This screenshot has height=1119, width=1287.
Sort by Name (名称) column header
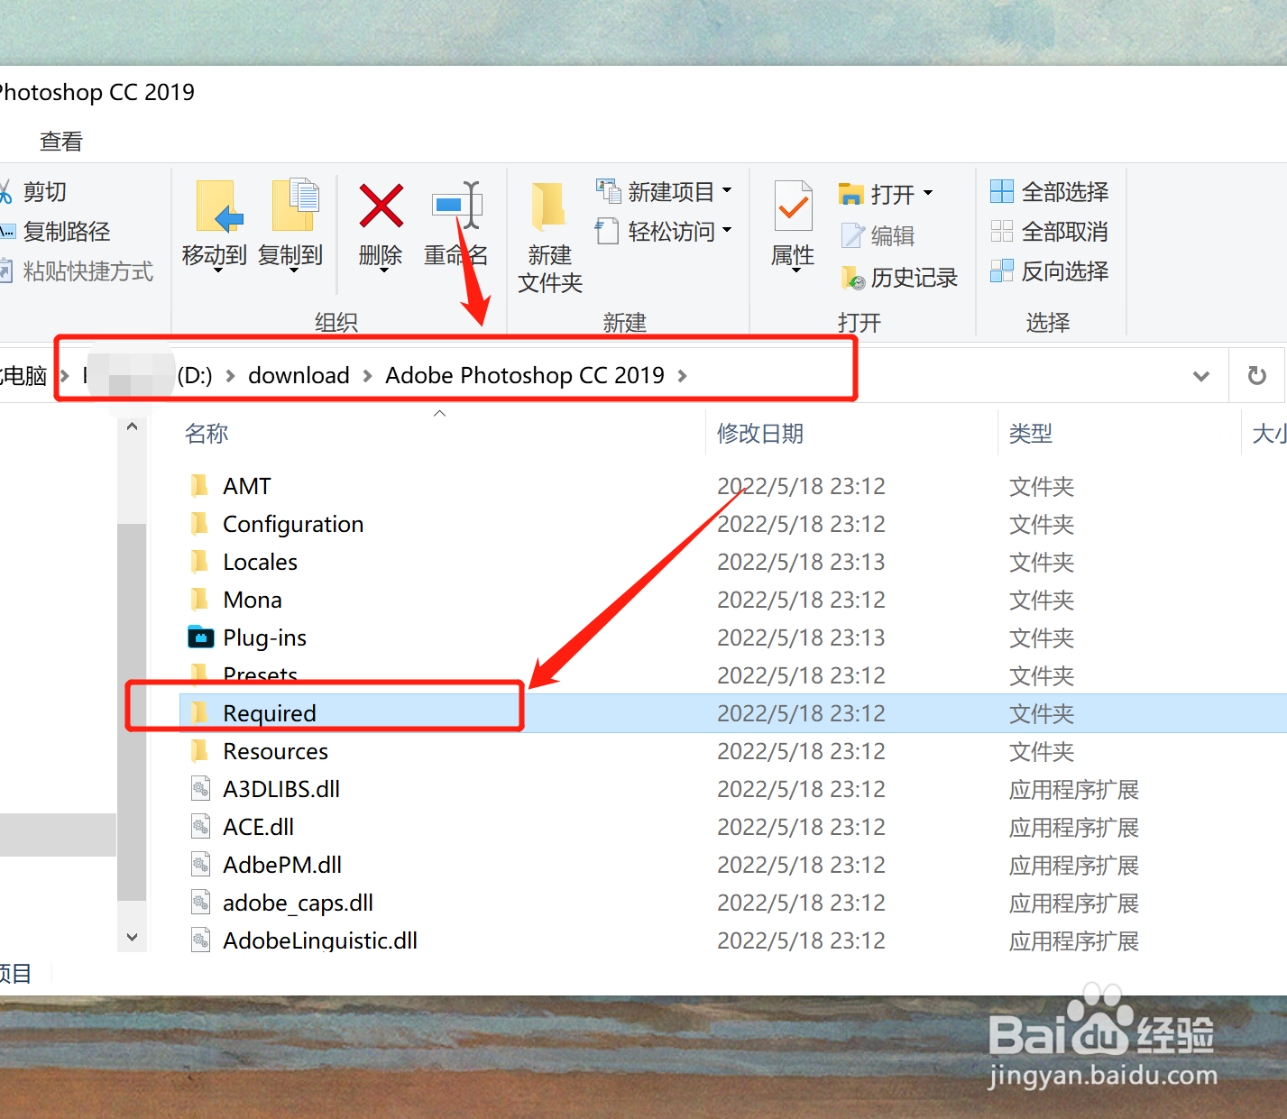coord(207,434)
